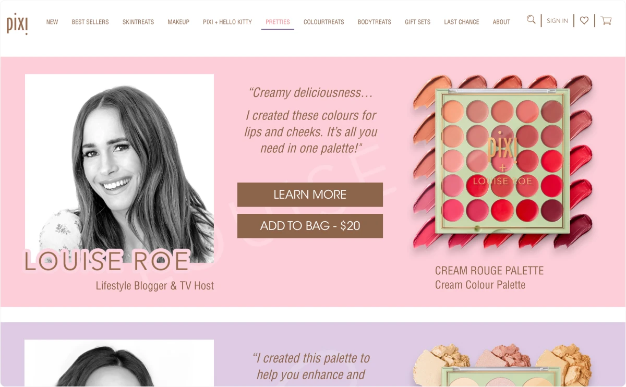Select the Pretties tab
Image resolution: width=626 pixels, height=387 pixels.
(x=278, y=22)
